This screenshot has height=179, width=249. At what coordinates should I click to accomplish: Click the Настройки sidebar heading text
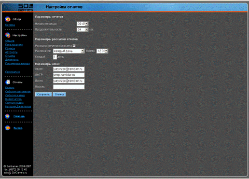coord(19,35)
